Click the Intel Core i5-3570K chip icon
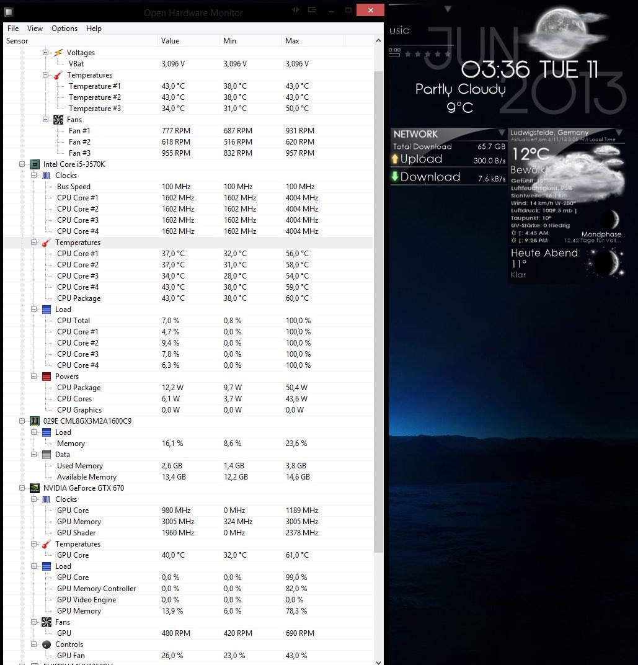This screenshot has height=665, width=638. click(35, 164)
